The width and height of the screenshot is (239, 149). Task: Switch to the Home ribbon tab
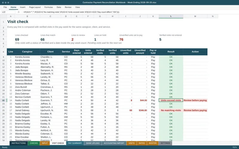coord(13,7)
